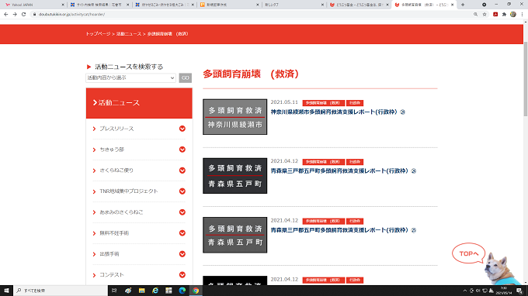Open the Chrome profile avatar
528x296 pixels.
[x=512, y=15]
